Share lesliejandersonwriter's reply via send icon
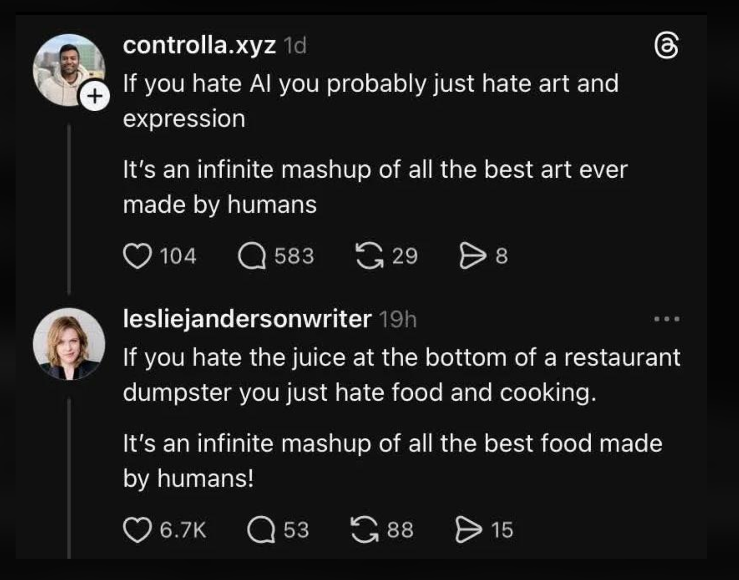Screen dimensions: 739x580 (x=469, y=530)
